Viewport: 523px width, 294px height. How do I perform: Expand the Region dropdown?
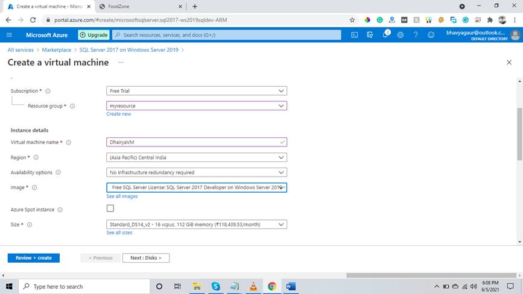[197, 157]
